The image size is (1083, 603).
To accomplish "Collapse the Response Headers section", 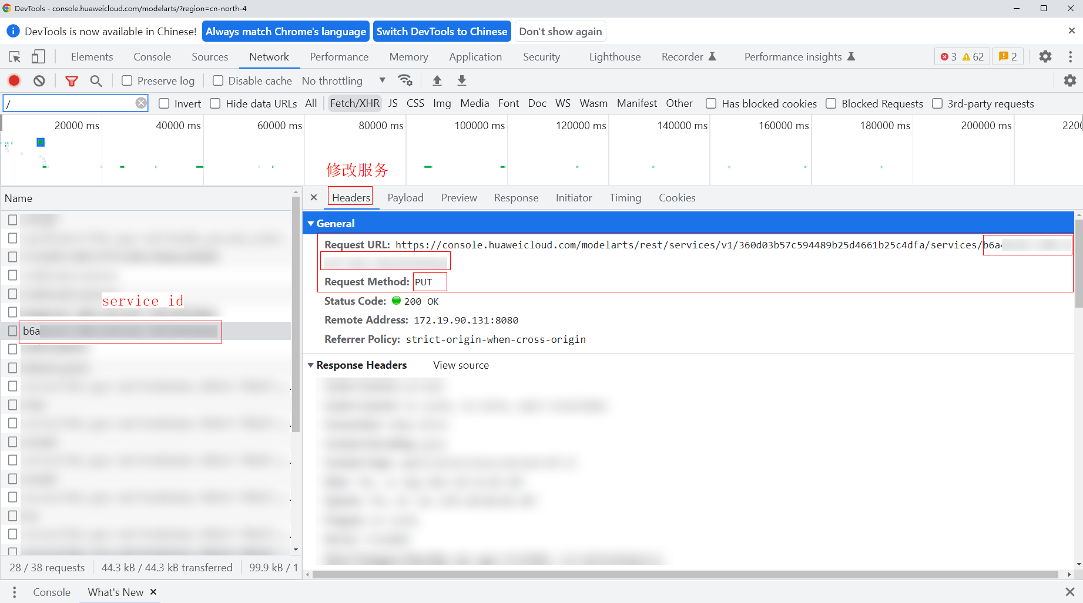I will (311, 365).
